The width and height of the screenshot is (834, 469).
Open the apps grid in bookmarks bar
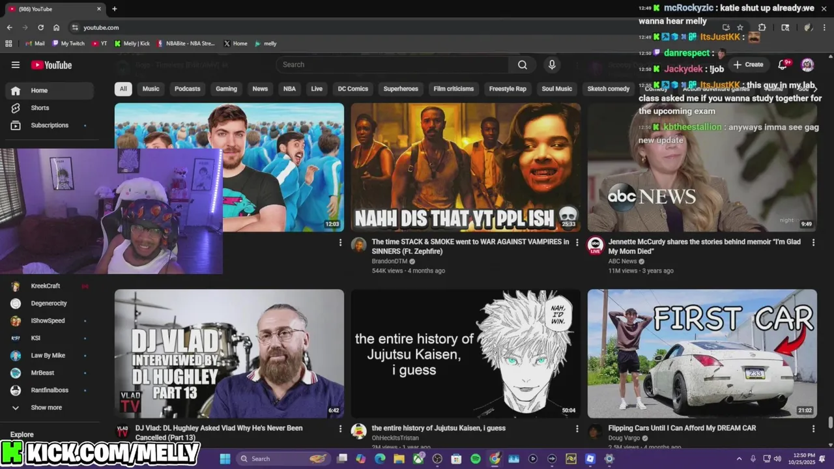pyautogui.click(x=8, y=44)
